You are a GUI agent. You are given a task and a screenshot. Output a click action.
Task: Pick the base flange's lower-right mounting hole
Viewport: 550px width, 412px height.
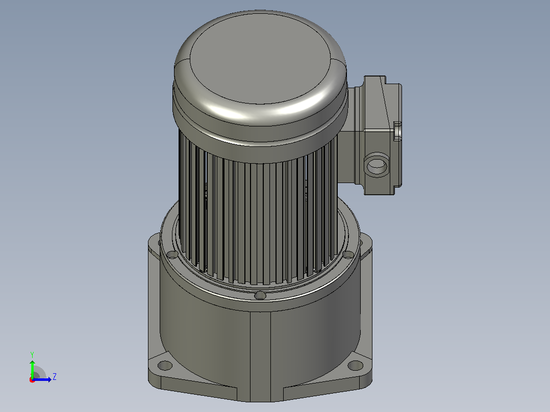(x=355, y=366)
